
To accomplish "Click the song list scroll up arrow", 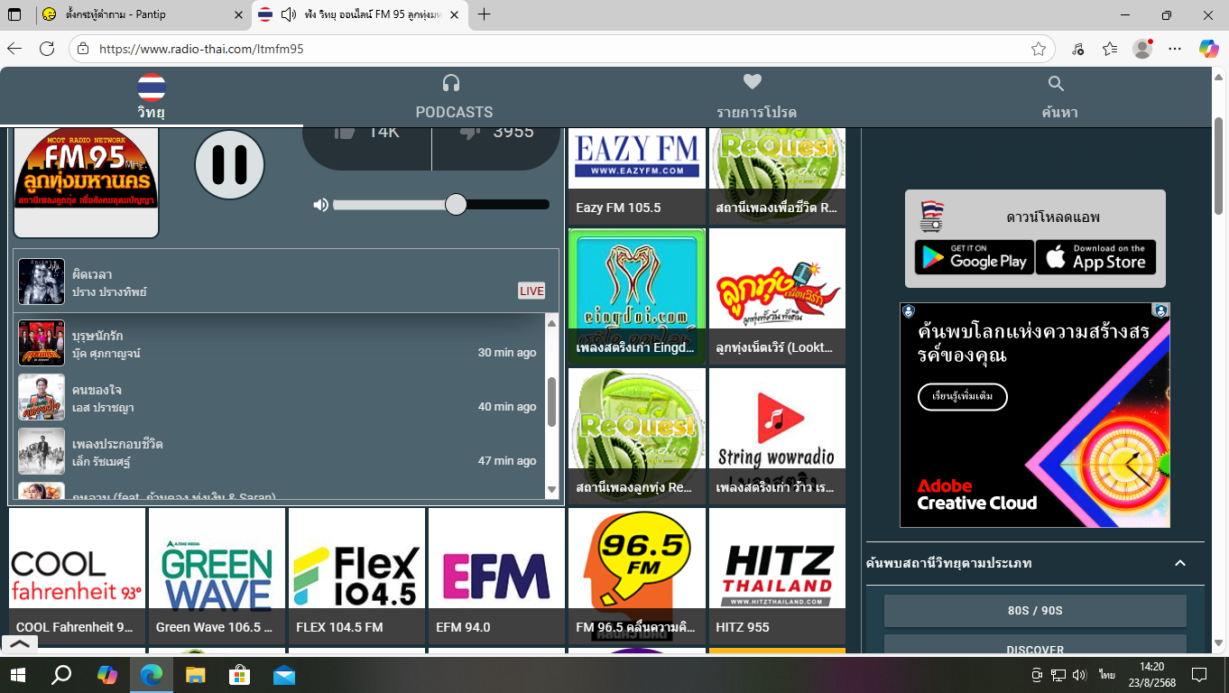I will pos(551,321).
